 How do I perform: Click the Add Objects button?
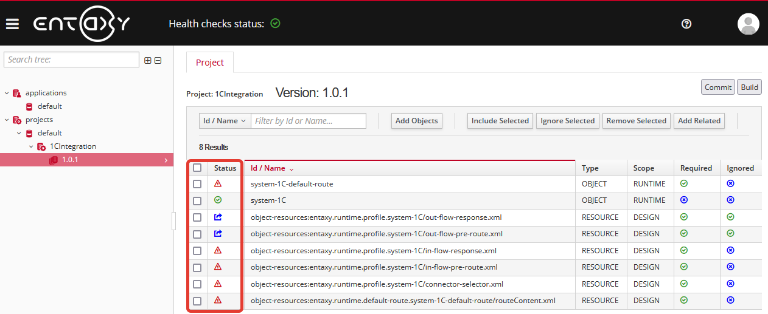point(417,121)
